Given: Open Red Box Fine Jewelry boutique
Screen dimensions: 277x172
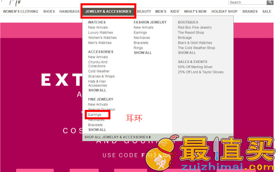Looking at the screenshot, I should click(195, 28).
